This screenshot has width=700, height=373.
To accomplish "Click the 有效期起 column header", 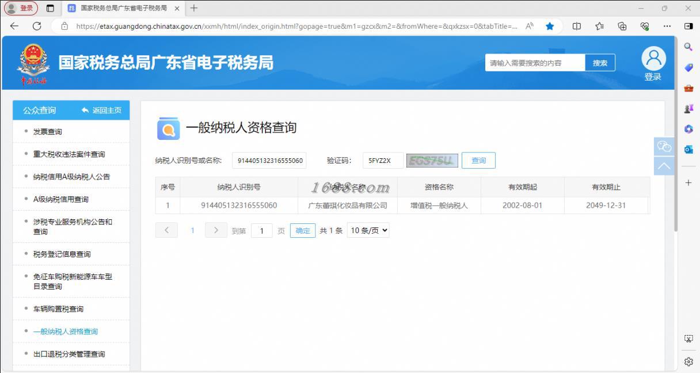I will click(522, 187).
